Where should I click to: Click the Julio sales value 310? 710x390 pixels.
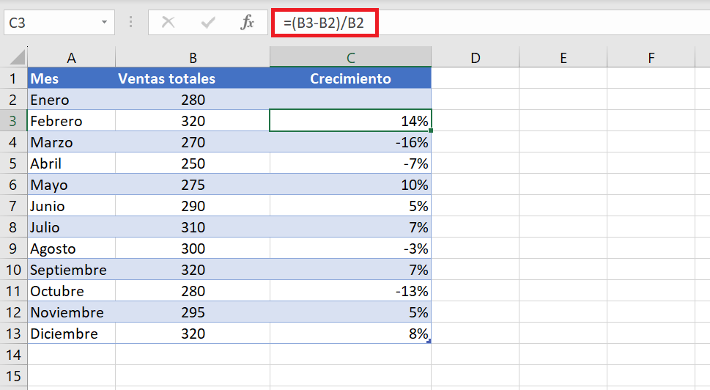pos(193,227)
